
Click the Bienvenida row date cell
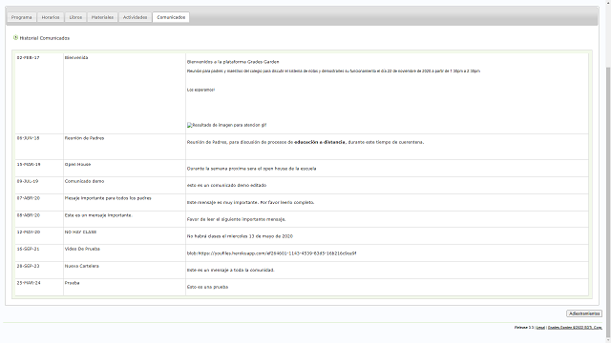point(39,93)
